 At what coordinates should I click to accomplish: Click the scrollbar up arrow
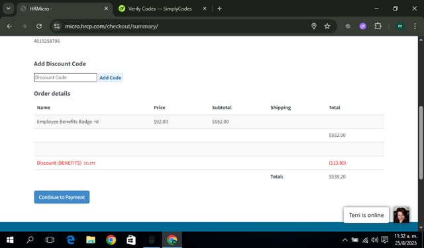point(421,40)
